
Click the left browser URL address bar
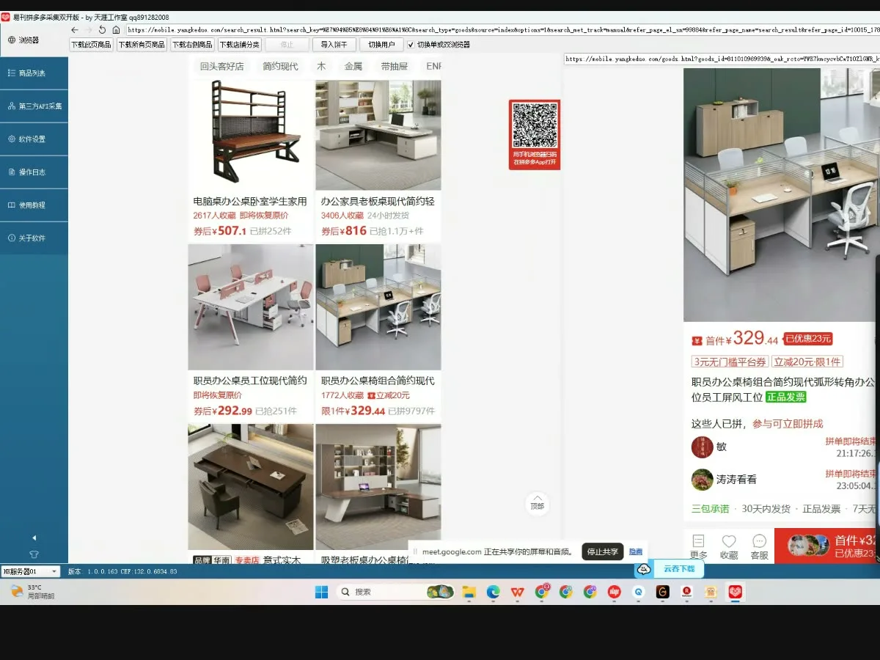tap(502, 30)
